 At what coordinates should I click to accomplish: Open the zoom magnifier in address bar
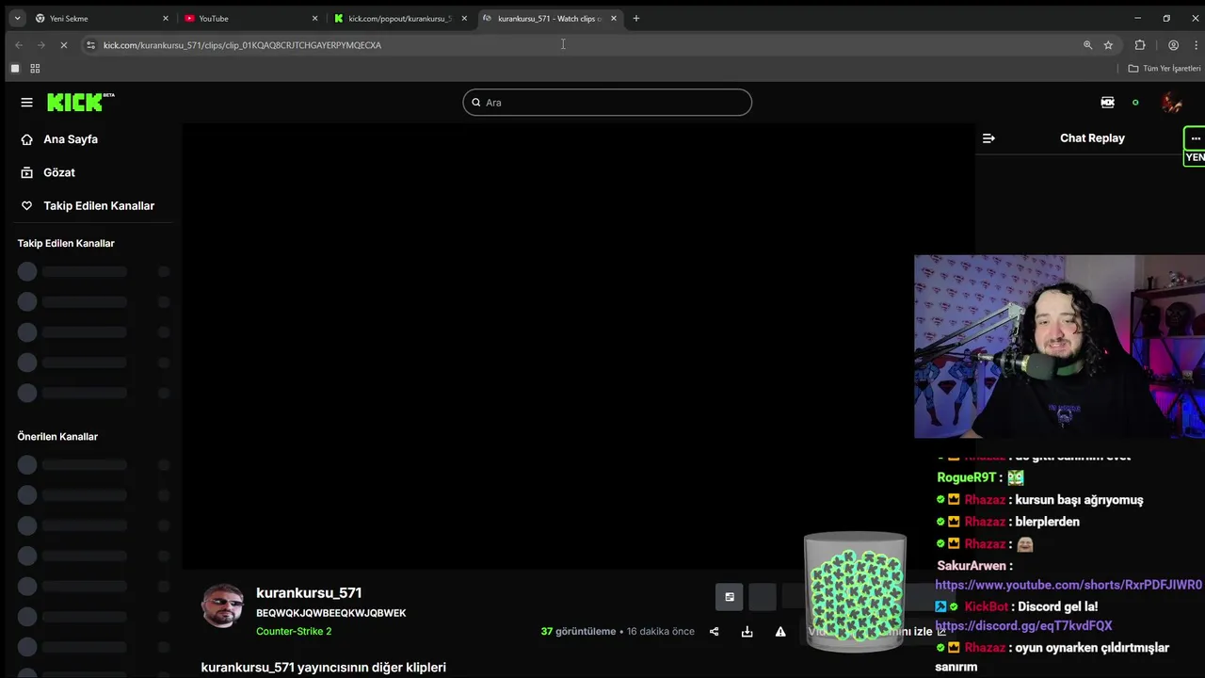click(1087, 45)
